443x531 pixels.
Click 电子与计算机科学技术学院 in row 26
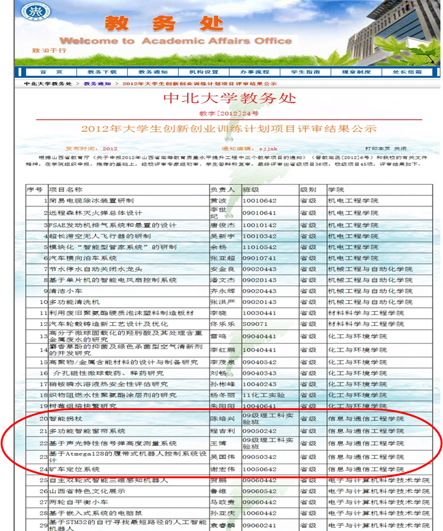click(x=379, y=491)
